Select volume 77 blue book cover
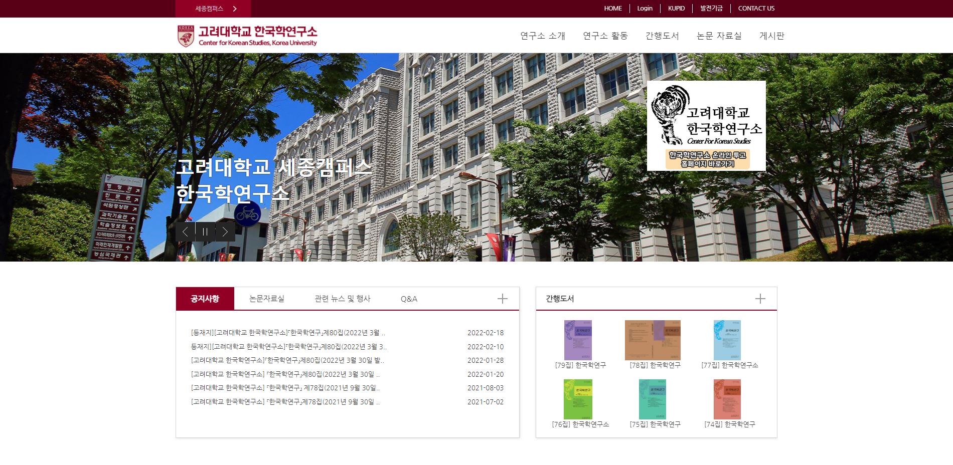The width and height of the screenshot is (953, 465). (x=727, y=340)
